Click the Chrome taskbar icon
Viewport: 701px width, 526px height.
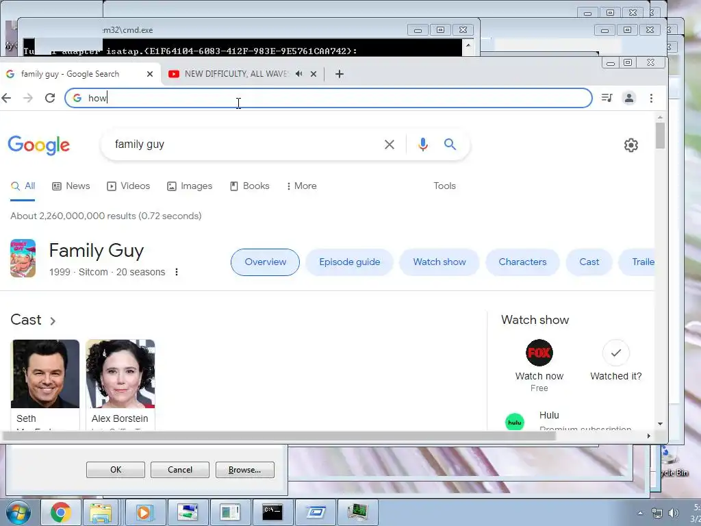coord(61,512)
